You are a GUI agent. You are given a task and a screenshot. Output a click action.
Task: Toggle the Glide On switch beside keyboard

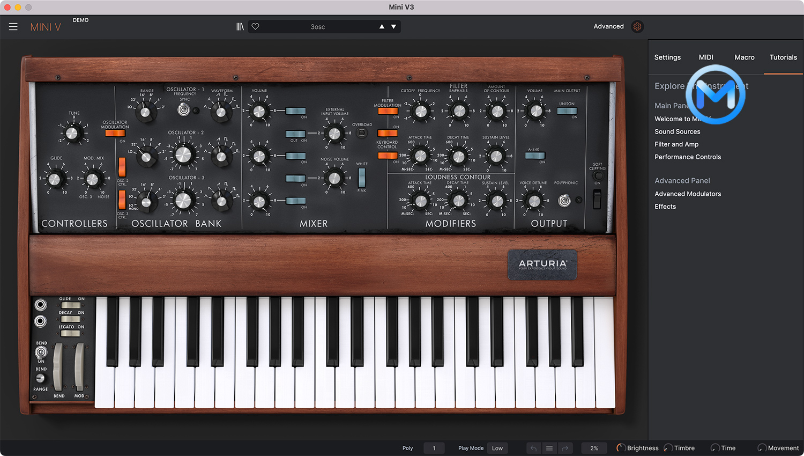[70, 305]
